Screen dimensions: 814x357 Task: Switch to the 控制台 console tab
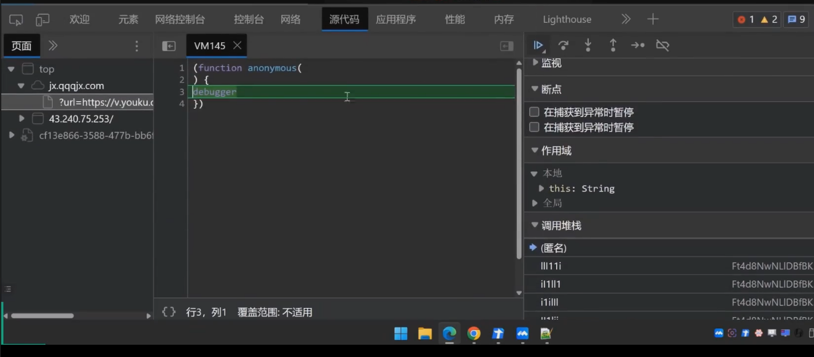click(249, 20)
